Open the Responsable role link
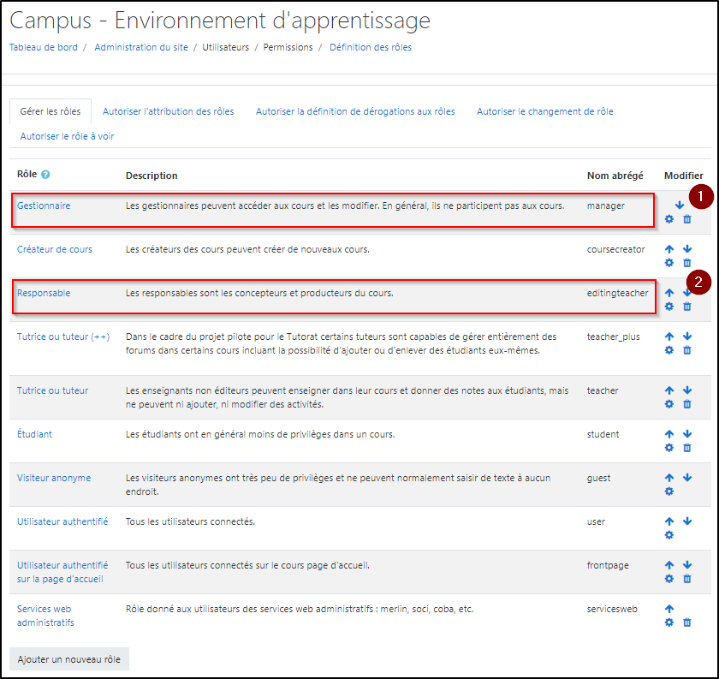This screenshot has width=719, height=679. pos(44,293)
